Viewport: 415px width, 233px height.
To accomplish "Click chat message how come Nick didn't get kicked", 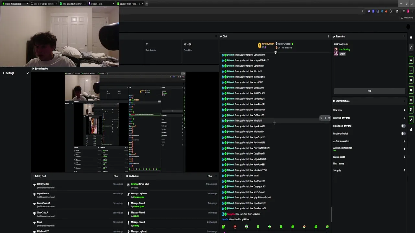I will point(248,214).
